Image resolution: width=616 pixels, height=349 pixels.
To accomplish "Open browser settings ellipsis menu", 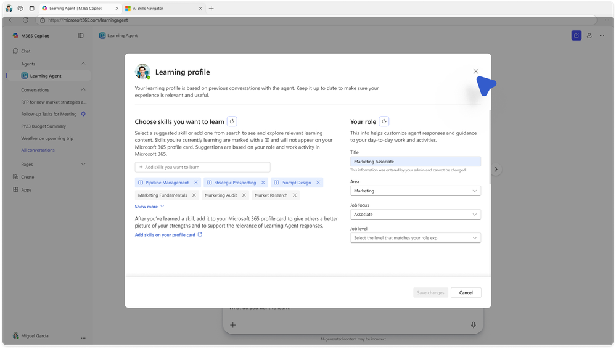I will [x=607, y=20].
